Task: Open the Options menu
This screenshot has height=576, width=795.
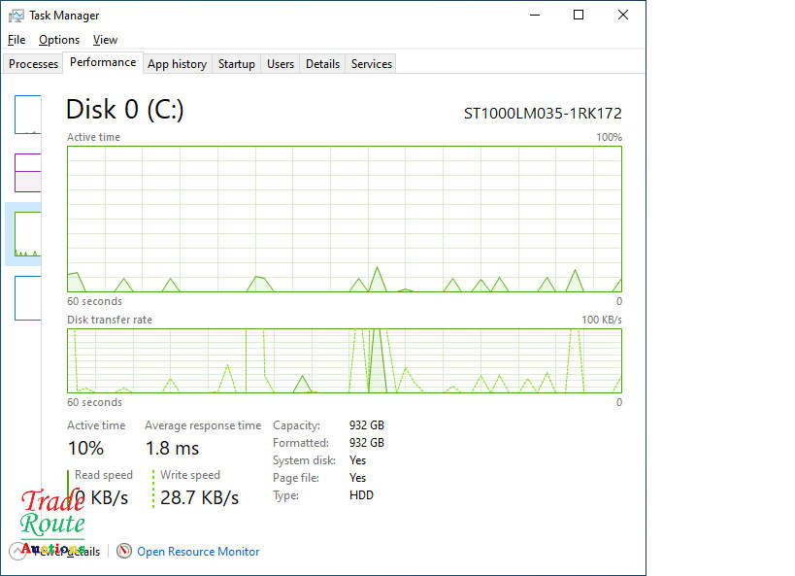Action: pos(59,40)
